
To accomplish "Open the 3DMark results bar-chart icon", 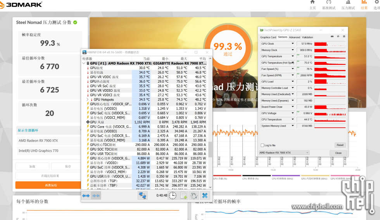I will point(364,2).
